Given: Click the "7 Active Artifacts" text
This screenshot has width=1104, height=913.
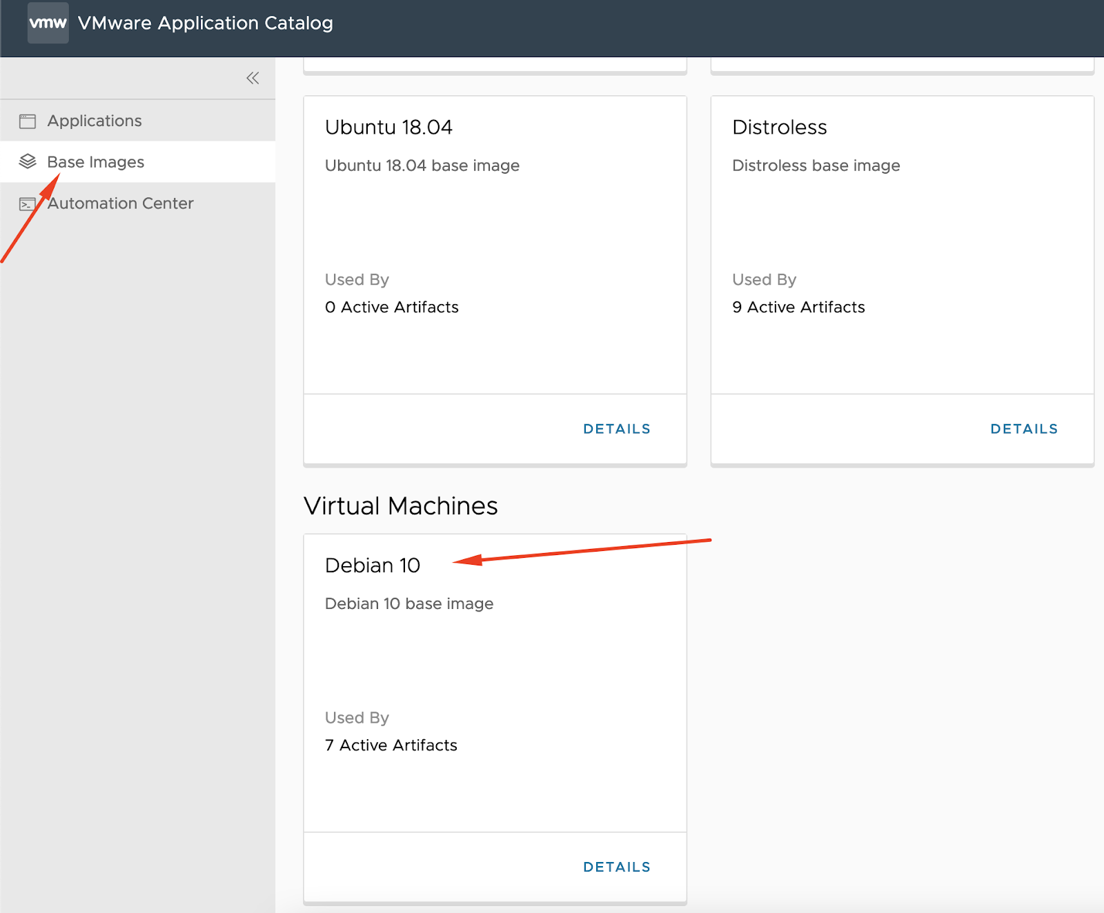Looking at the screenshot, I should coord(391,745).
